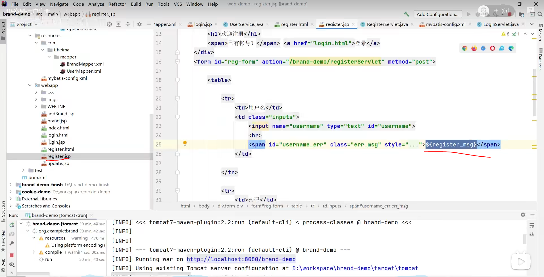Collapse the webapp folder in project tree
Viewport: 544px width, 277px height.
[x=30, y=85]
